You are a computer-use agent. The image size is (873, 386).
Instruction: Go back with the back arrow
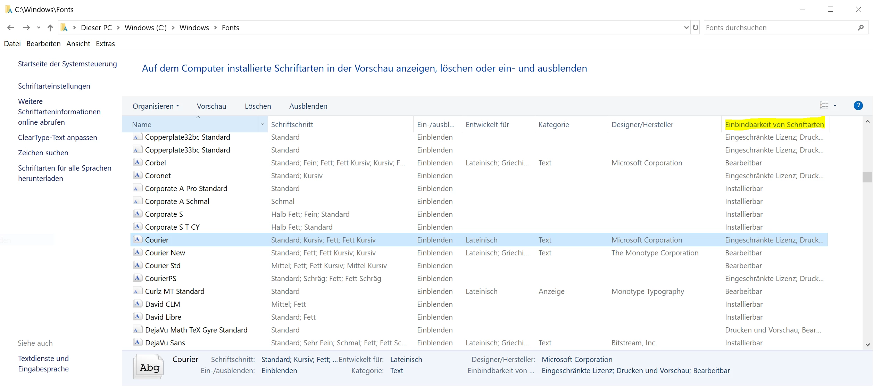click(11, 27)
